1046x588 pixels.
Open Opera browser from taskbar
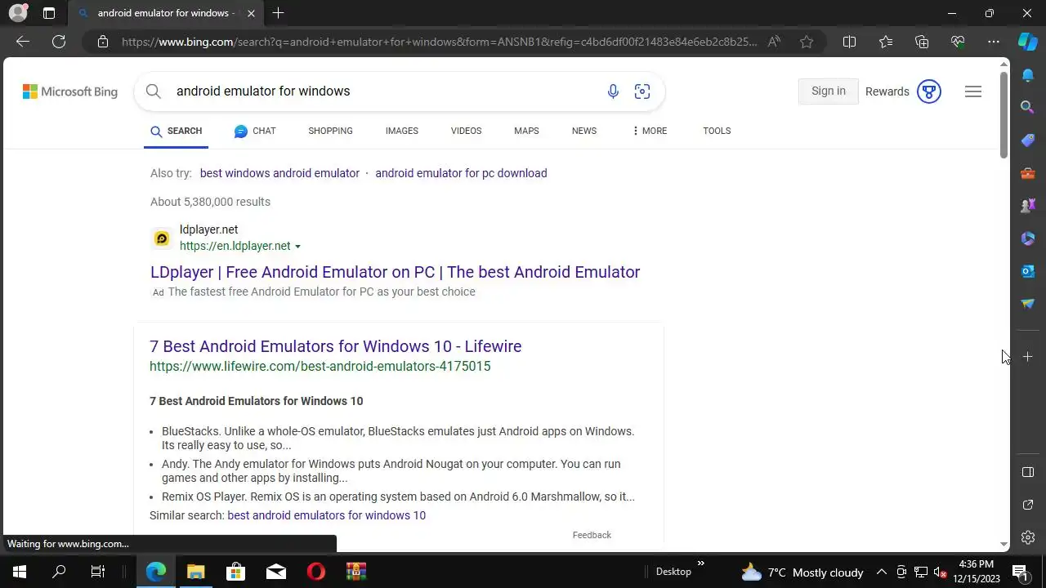point(316,572)
